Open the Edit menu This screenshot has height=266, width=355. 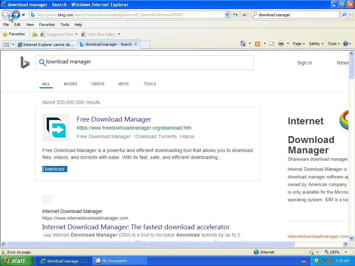pos(17,25)
